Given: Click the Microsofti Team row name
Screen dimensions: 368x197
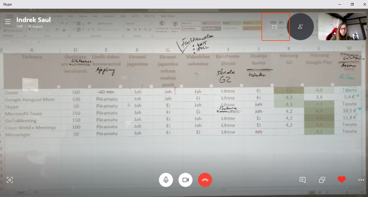Looking at the screenshot, I should [24, 114].
